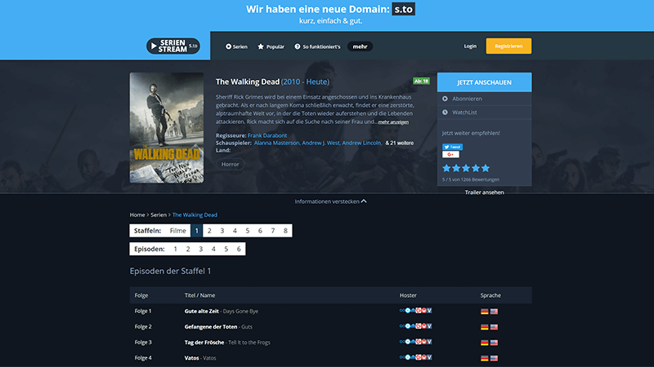Jump to Episode 3 in Episoden bar

tap(200, 249)
